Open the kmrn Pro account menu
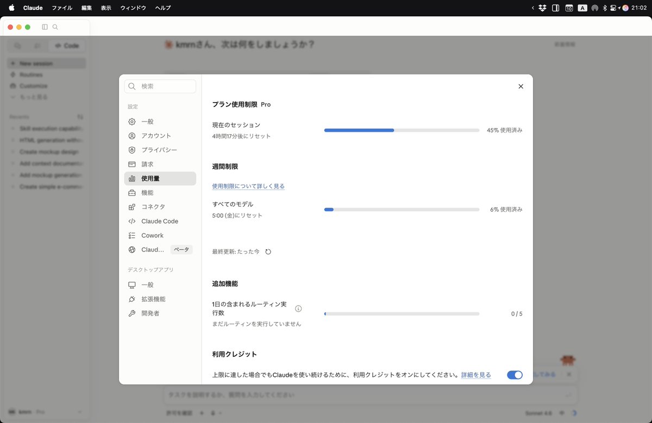The height and width of the screenshot is (423, 652). click(x=46, y=412)
